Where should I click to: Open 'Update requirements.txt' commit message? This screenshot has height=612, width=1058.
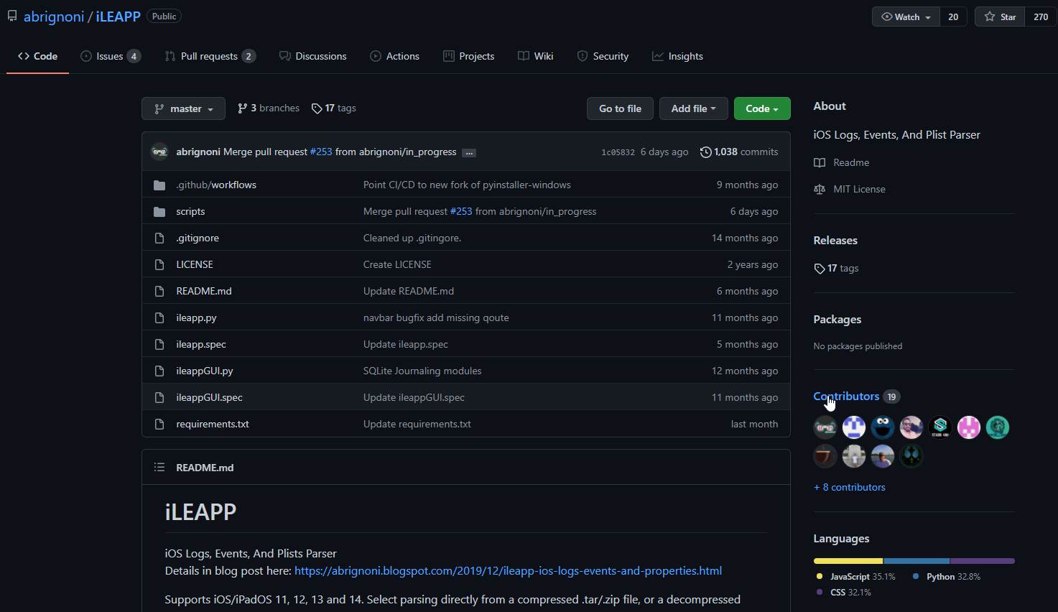[x=417, y=424]
